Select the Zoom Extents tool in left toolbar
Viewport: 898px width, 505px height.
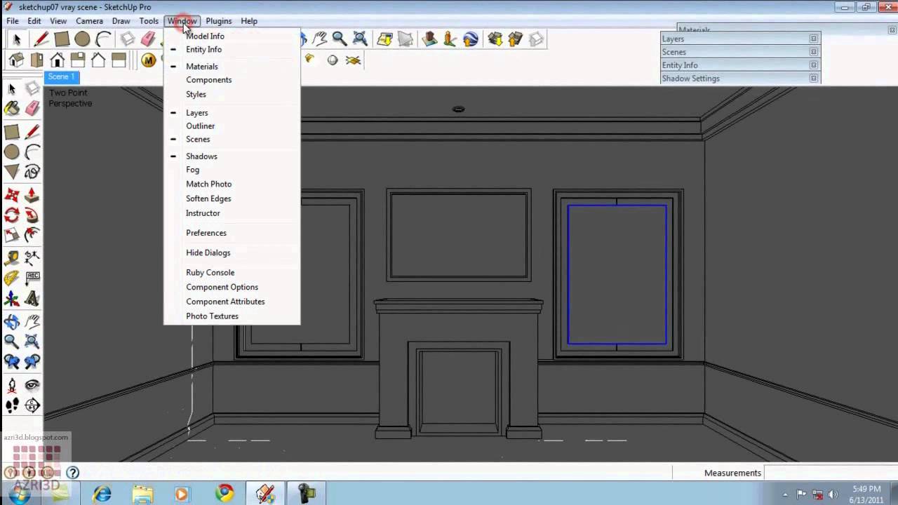click(32, 342)
